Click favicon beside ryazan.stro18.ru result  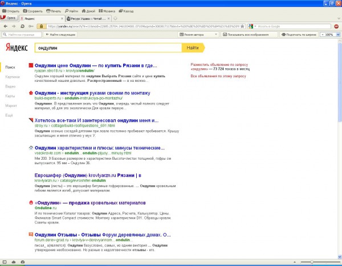tap(31, 65)
